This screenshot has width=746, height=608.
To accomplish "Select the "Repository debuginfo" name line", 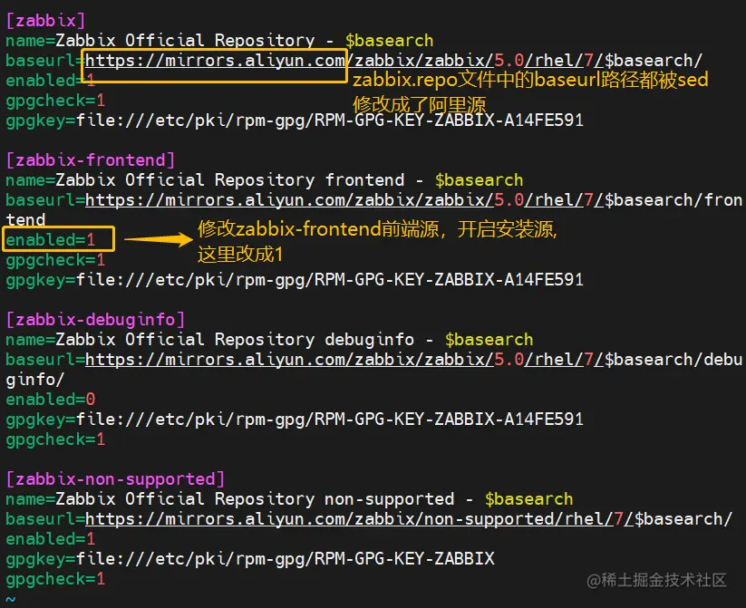I will click(x=269, y=339).
